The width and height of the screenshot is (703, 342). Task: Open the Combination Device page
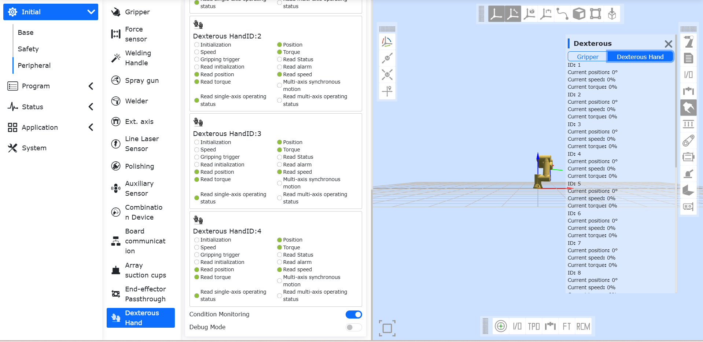[141, 212]
